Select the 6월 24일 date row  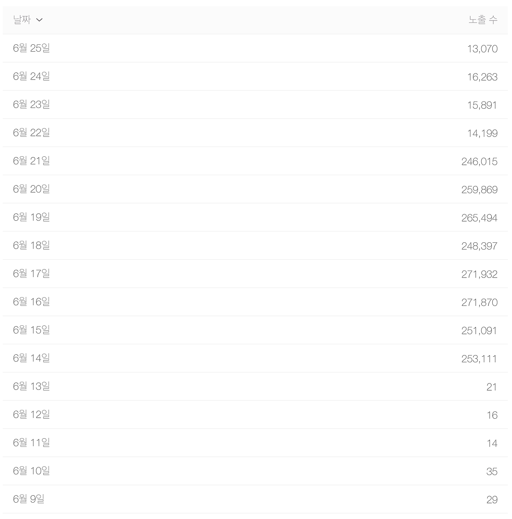255,76
